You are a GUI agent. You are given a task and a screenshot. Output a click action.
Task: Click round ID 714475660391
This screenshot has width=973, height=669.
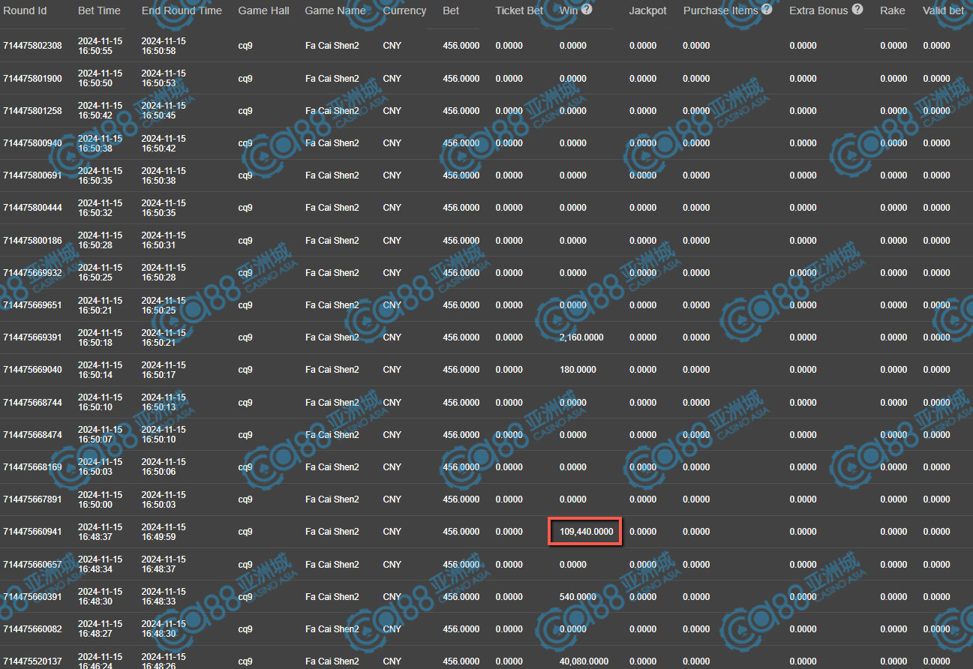(x=33, y=597)
